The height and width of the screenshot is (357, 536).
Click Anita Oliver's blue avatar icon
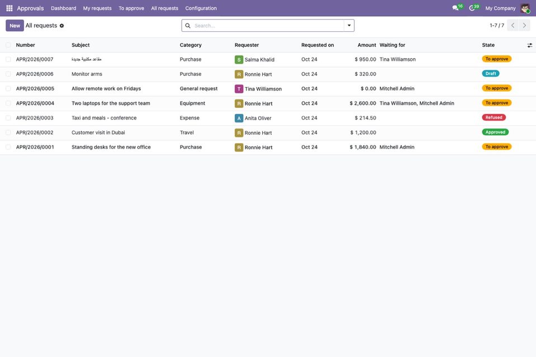(x=239, y=118)
